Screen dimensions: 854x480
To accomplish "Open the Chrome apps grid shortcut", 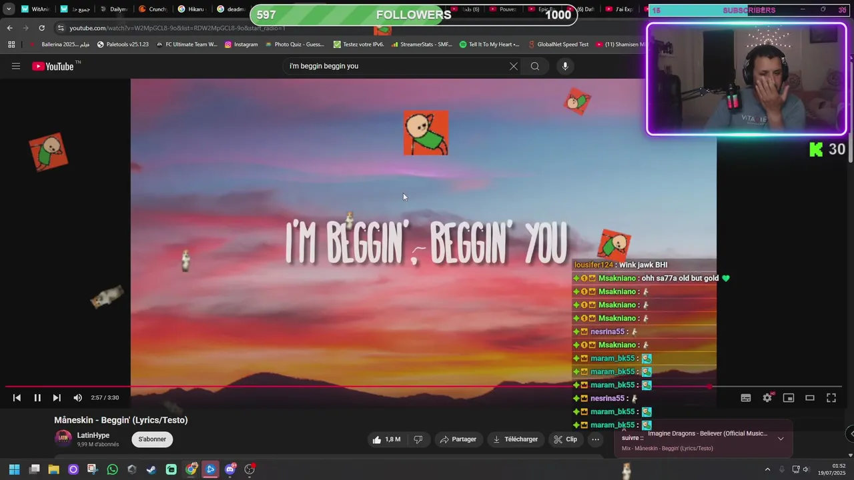I will (x=11, y=45).
